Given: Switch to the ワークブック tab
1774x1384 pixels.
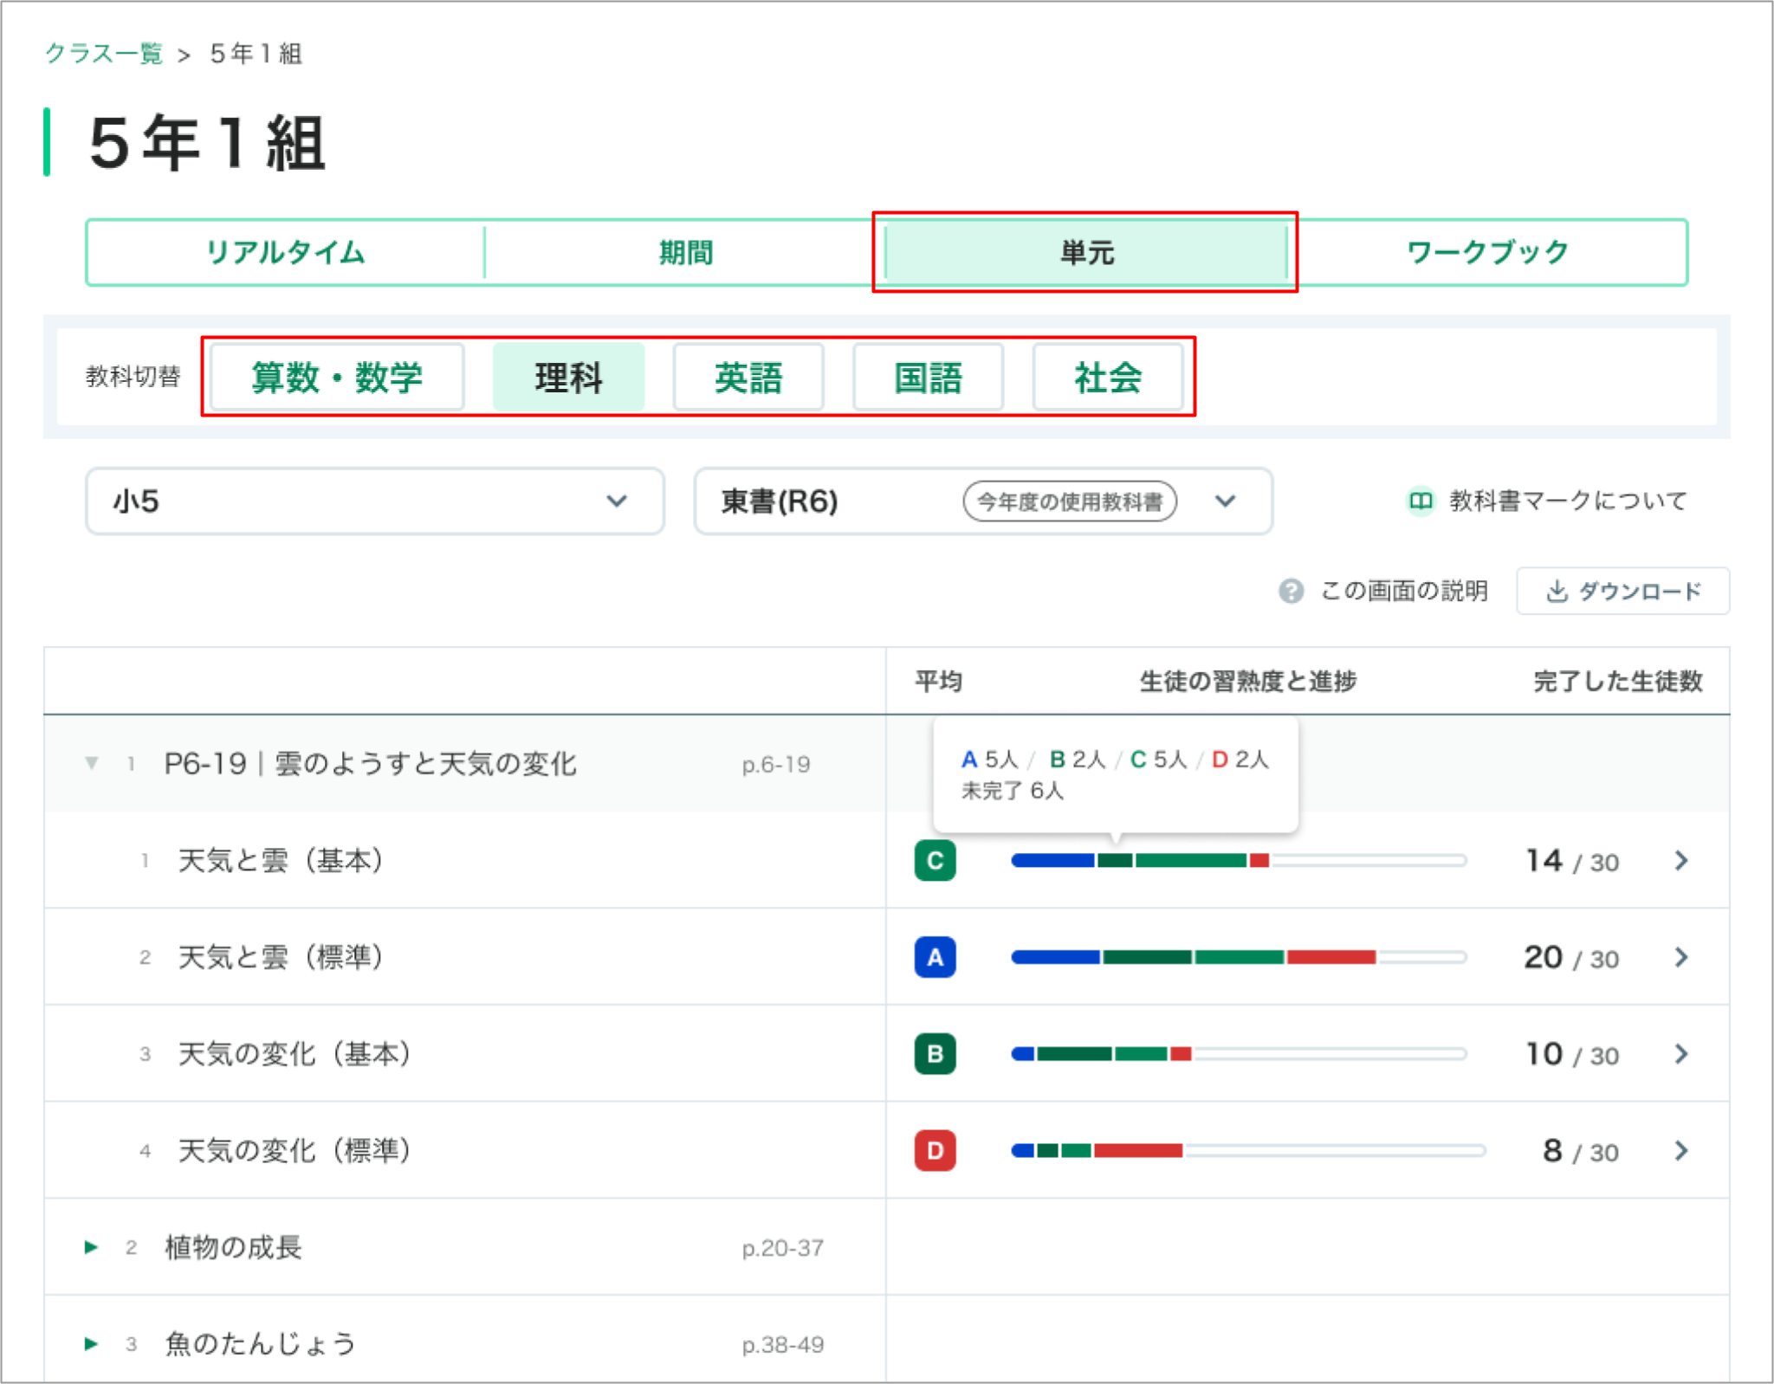Looking at the screenshot, I should click(x=1486, y=253).
